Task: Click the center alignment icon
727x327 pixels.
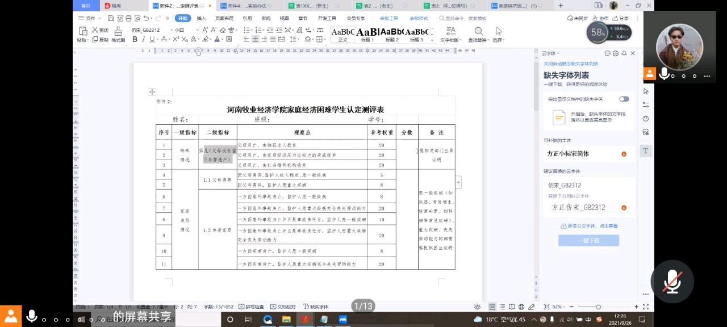Action: click(x=256, y=40)
